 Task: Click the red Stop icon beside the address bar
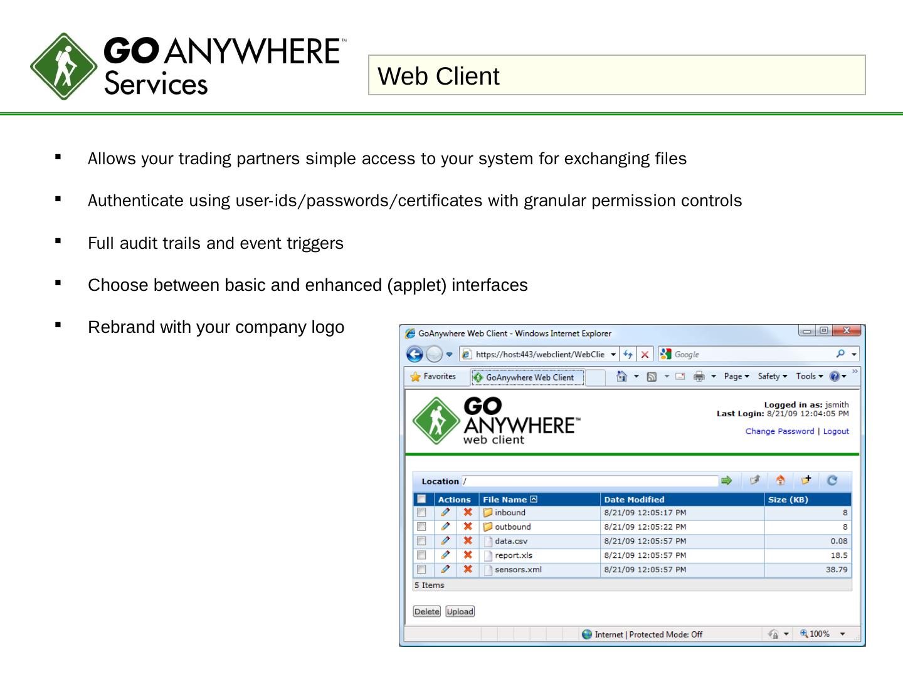pos(645,354)
